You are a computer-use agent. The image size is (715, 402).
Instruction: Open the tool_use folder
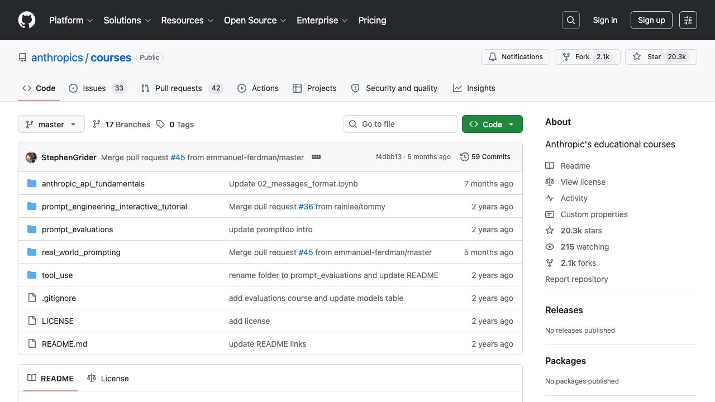click(x=57, y=275)
